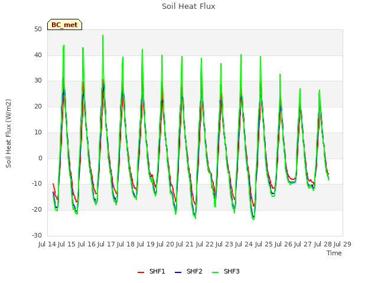
Task: Click the Jul 23 x-axis tick label
Action: click(x=224, y=244)
